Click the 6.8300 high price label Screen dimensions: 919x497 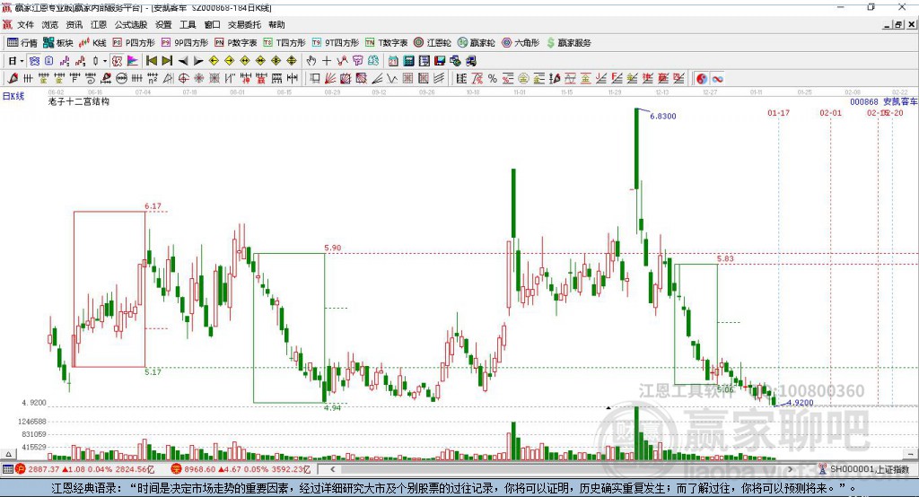(x=663, y=116)
